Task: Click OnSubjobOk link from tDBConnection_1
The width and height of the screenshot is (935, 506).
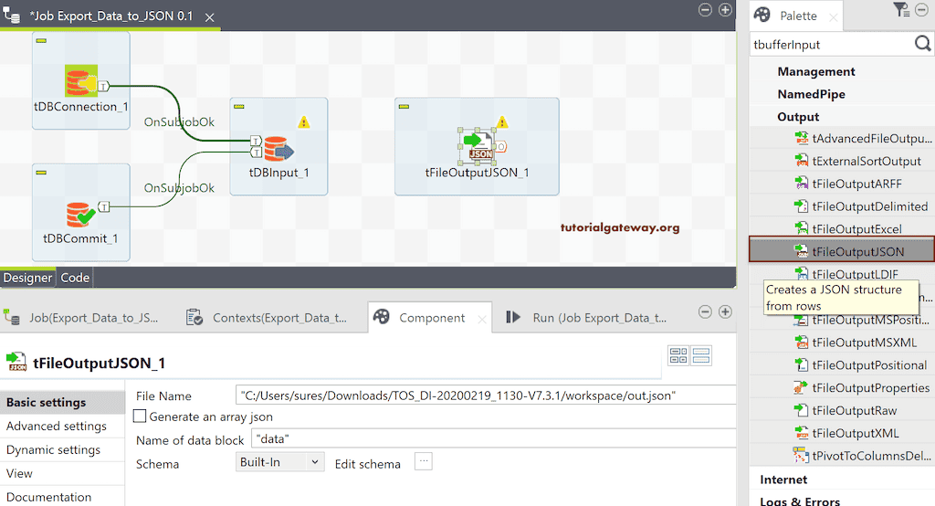Action: (179, 122)
